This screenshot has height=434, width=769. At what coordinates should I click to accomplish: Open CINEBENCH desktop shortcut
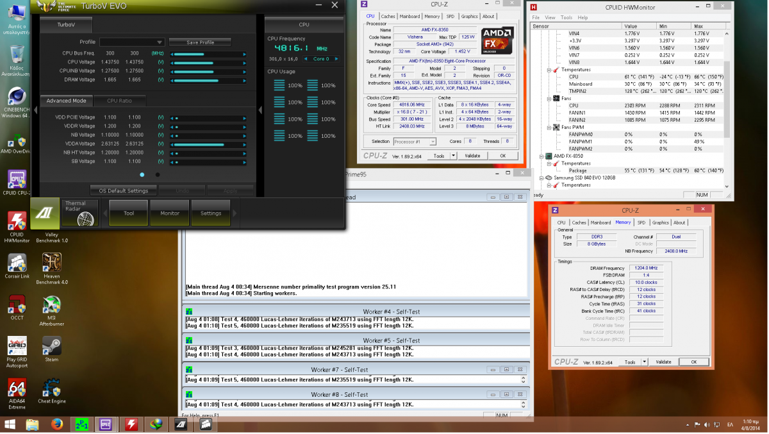tap(17, 104)
